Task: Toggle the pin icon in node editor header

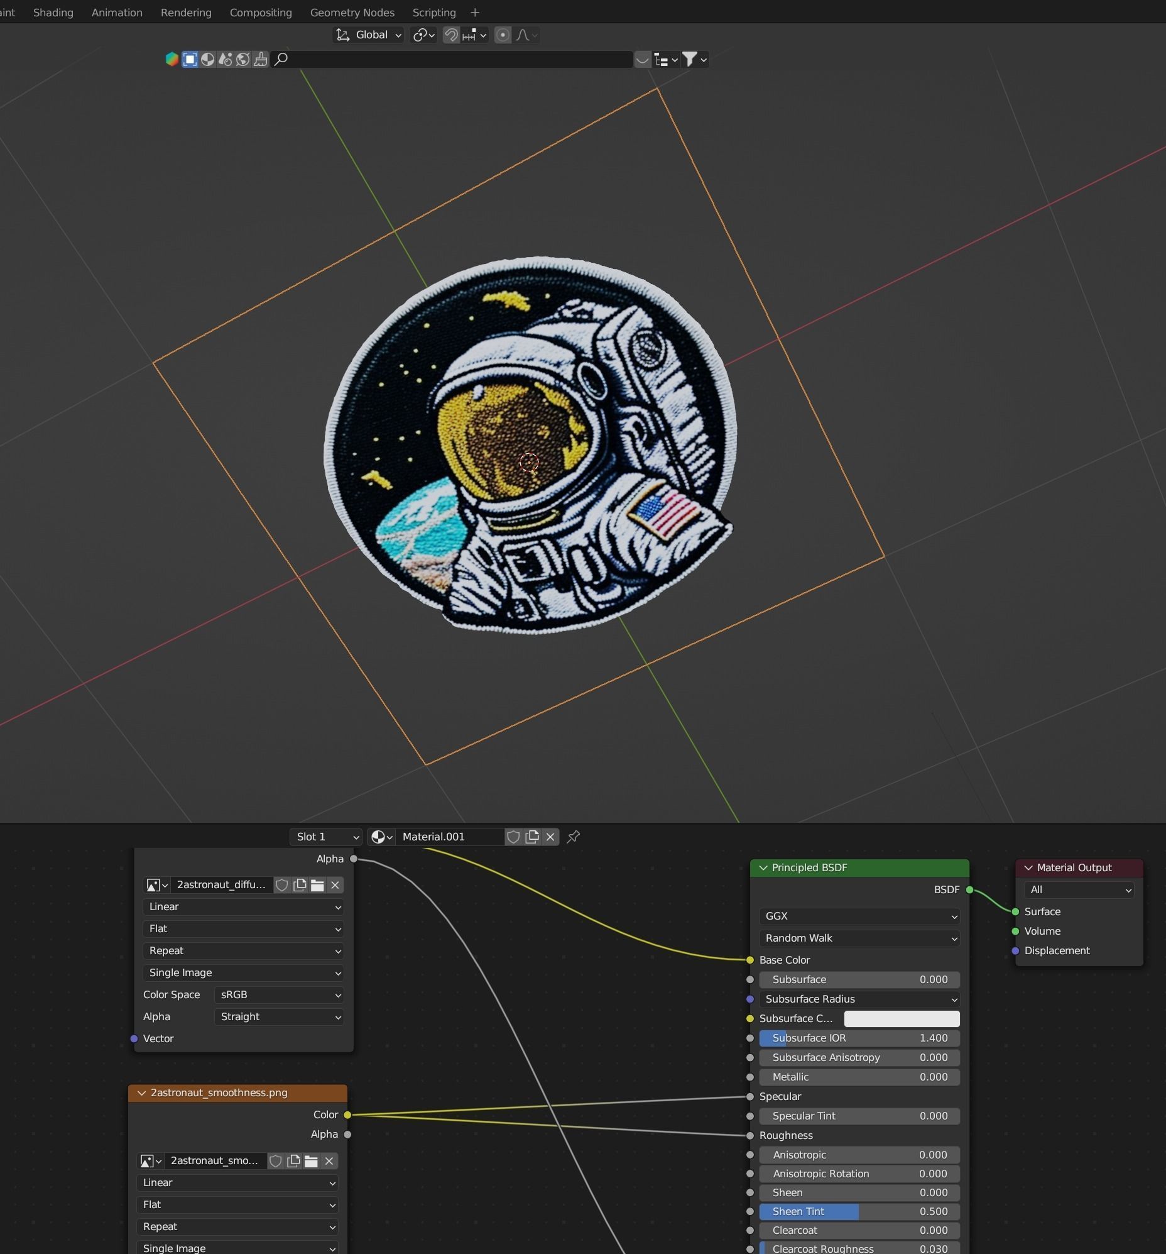Action: [573, 837]
